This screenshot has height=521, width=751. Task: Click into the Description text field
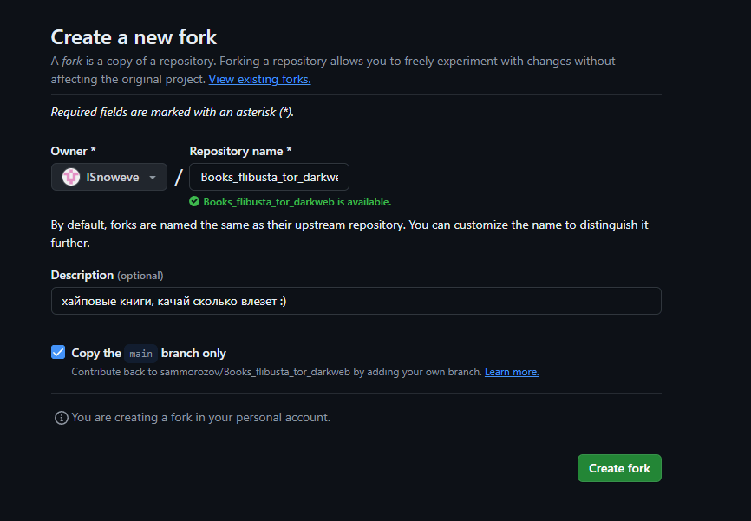[356, 301]
